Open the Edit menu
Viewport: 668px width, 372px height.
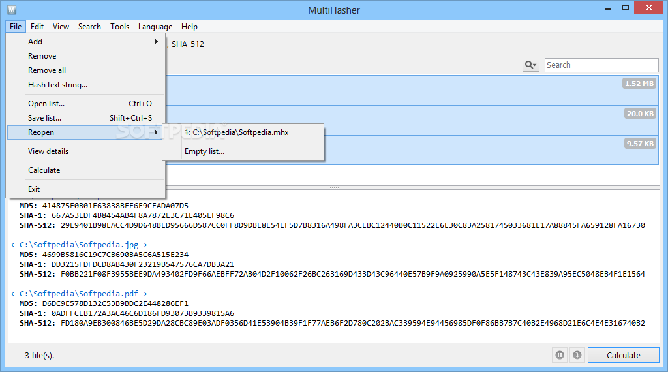point(37,26)
